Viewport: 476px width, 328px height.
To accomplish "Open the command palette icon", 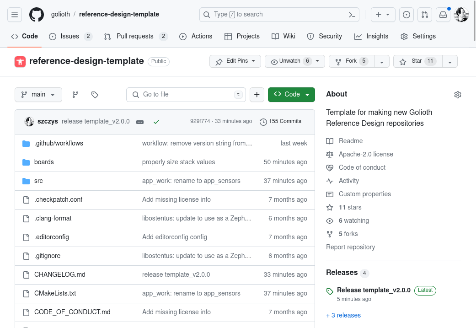I will coord(352,15).
